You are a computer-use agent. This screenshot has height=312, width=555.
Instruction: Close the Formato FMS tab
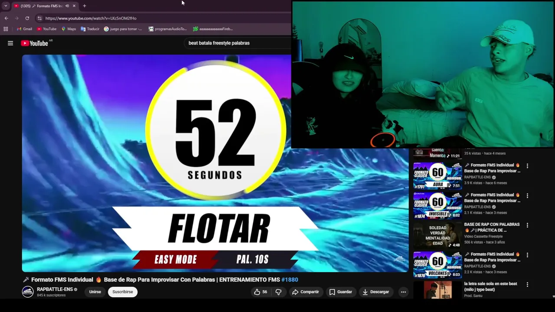click(x=74, y=6)
